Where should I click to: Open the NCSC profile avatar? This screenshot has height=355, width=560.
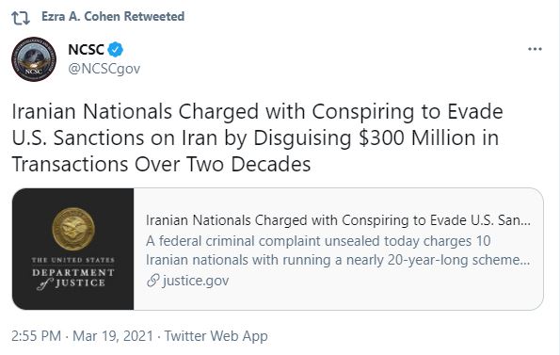click(34, 59)
